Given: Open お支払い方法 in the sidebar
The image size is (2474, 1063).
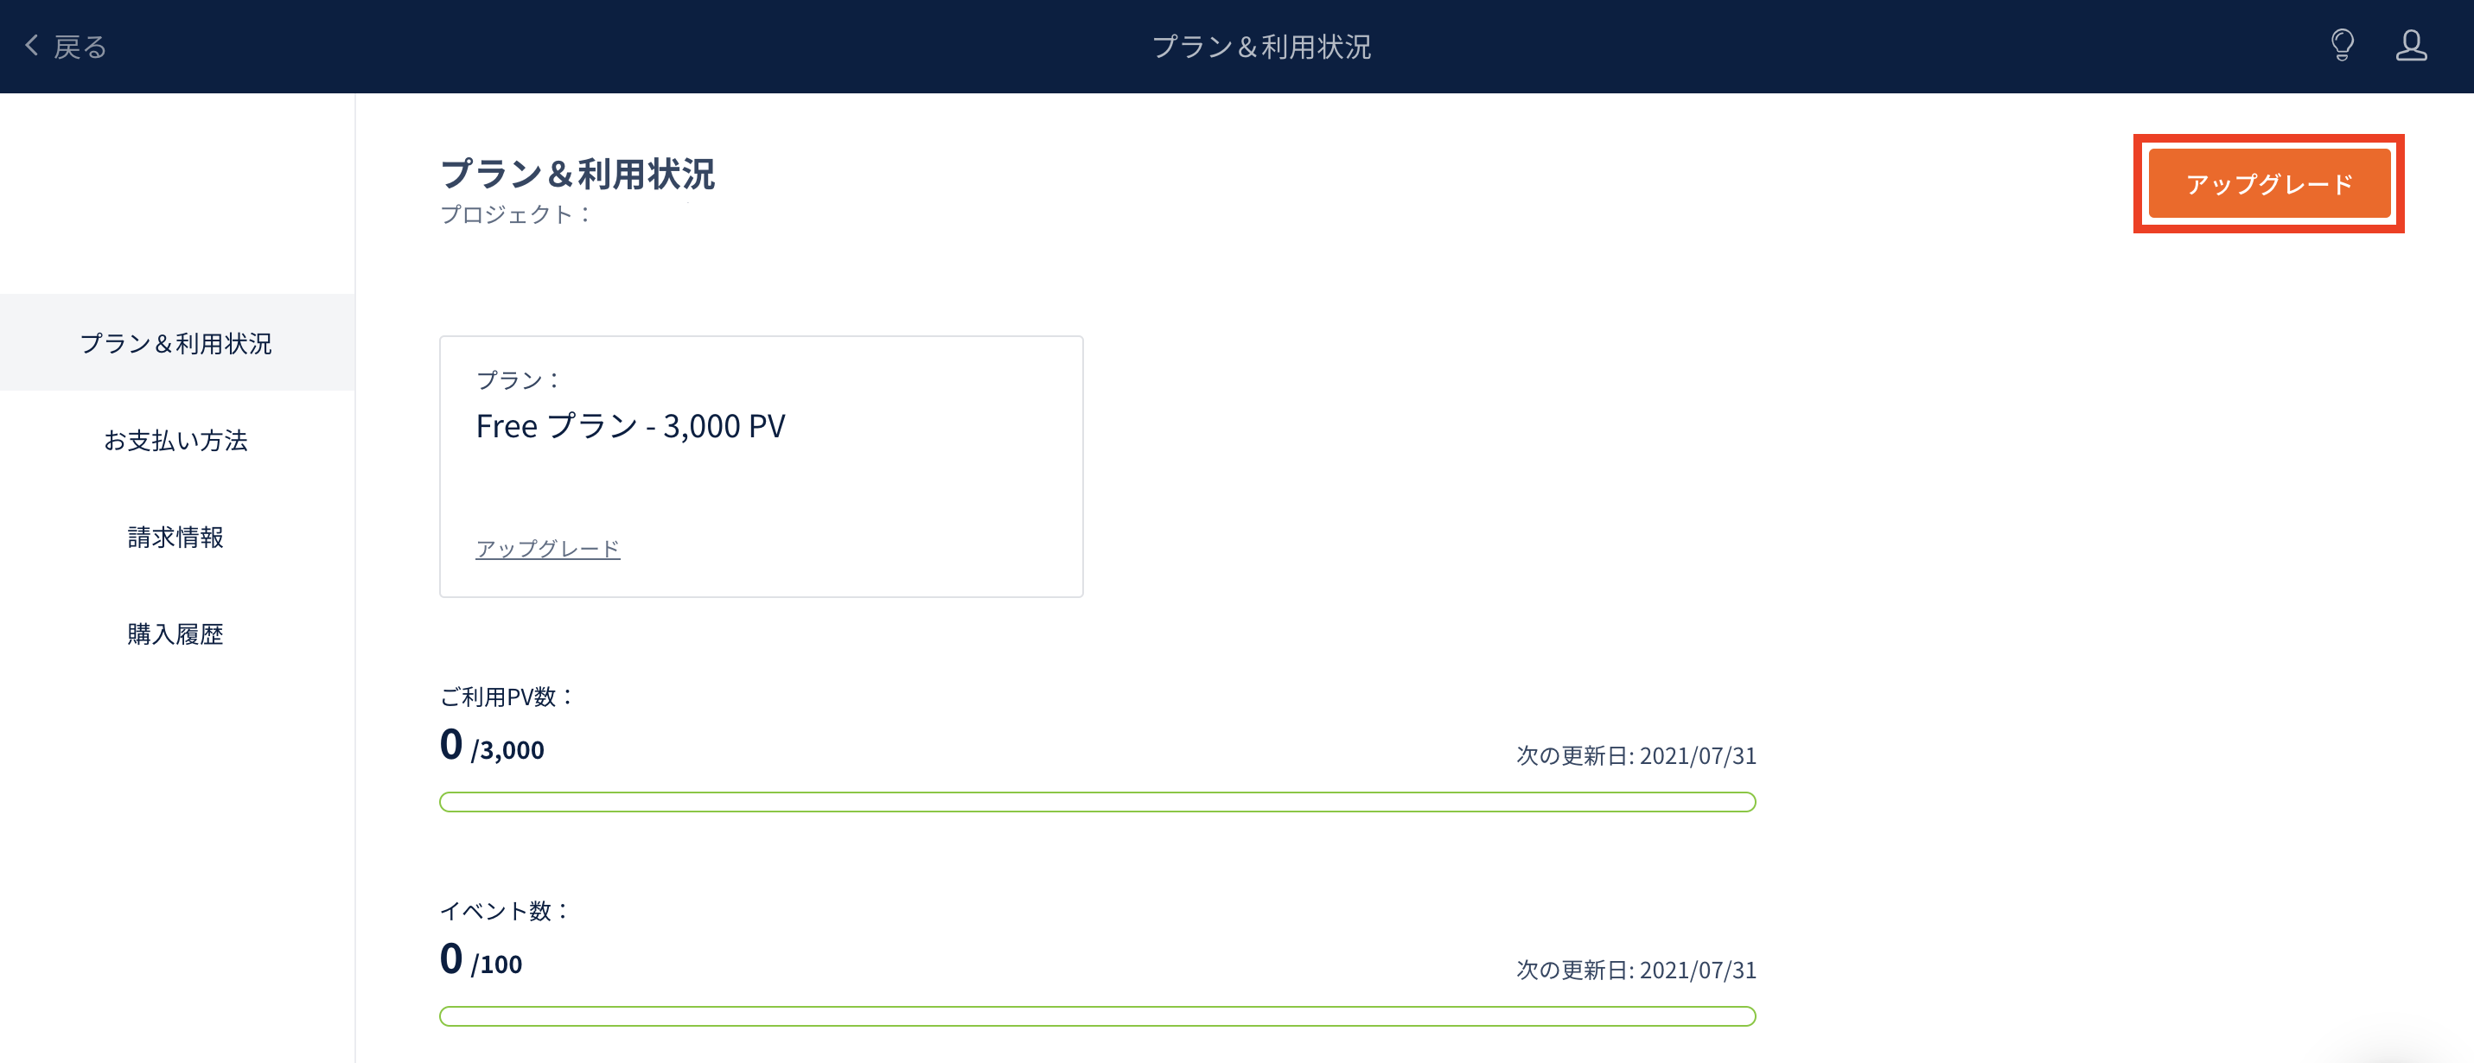Looking at the screenshot, I should point(176,440).
